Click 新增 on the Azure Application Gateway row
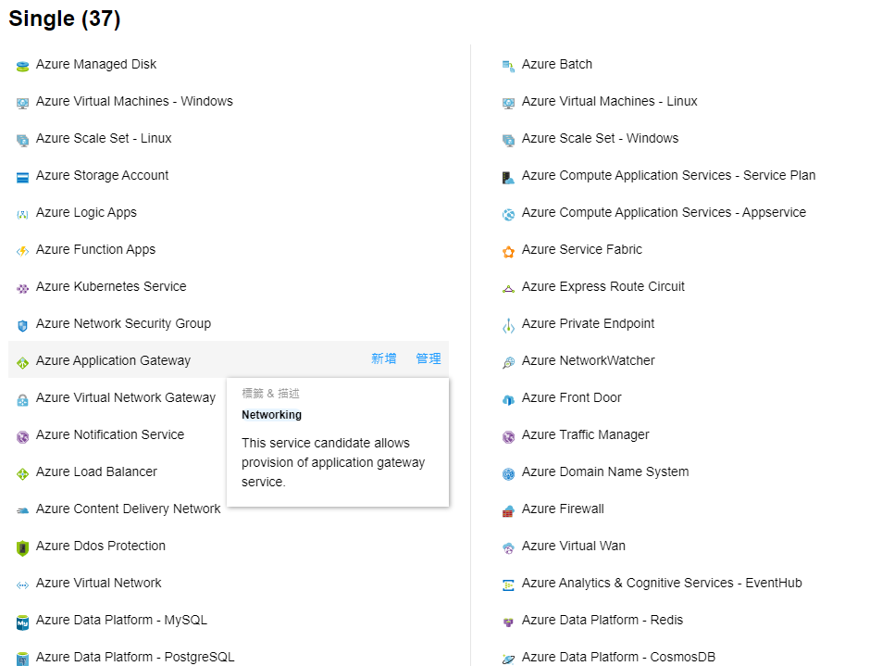The height and width of the screenshot is (666, 882). click(x=384, y=358)
